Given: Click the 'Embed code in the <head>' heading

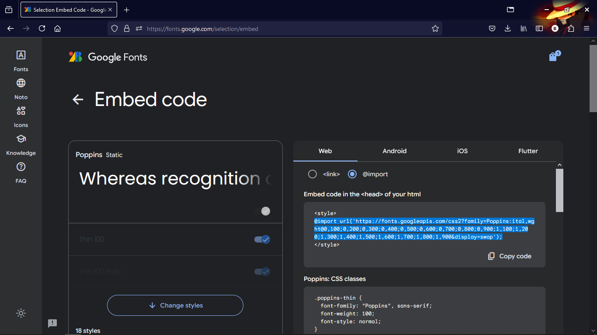Looking at the screenshot, I should pyautogui.click(x=362, y=194).
